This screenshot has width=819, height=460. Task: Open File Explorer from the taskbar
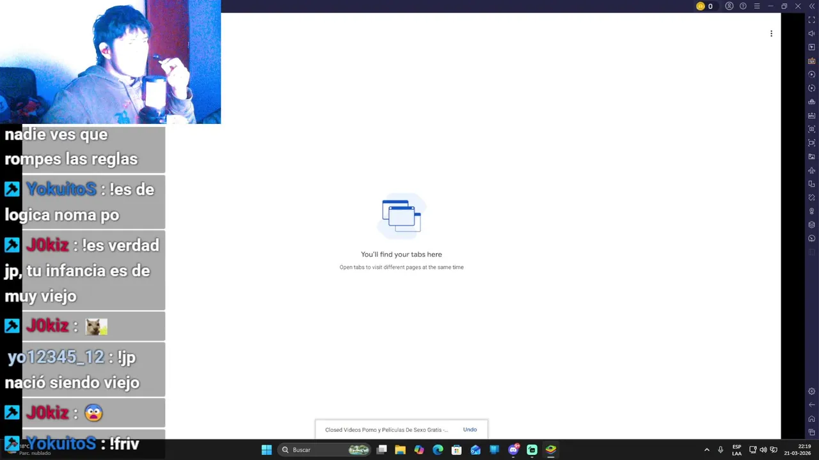point(401,450)
